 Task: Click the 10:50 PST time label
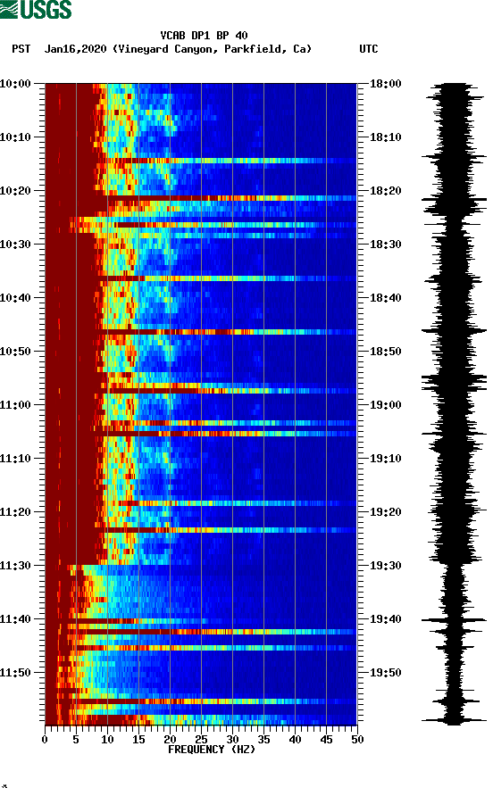[x=15, y=352]
